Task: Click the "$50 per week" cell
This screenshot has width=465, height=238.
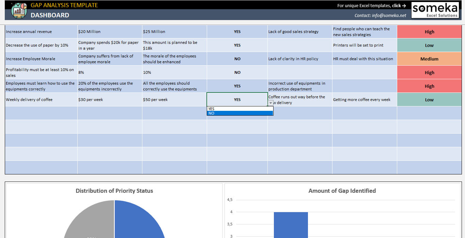Action: 174,100
